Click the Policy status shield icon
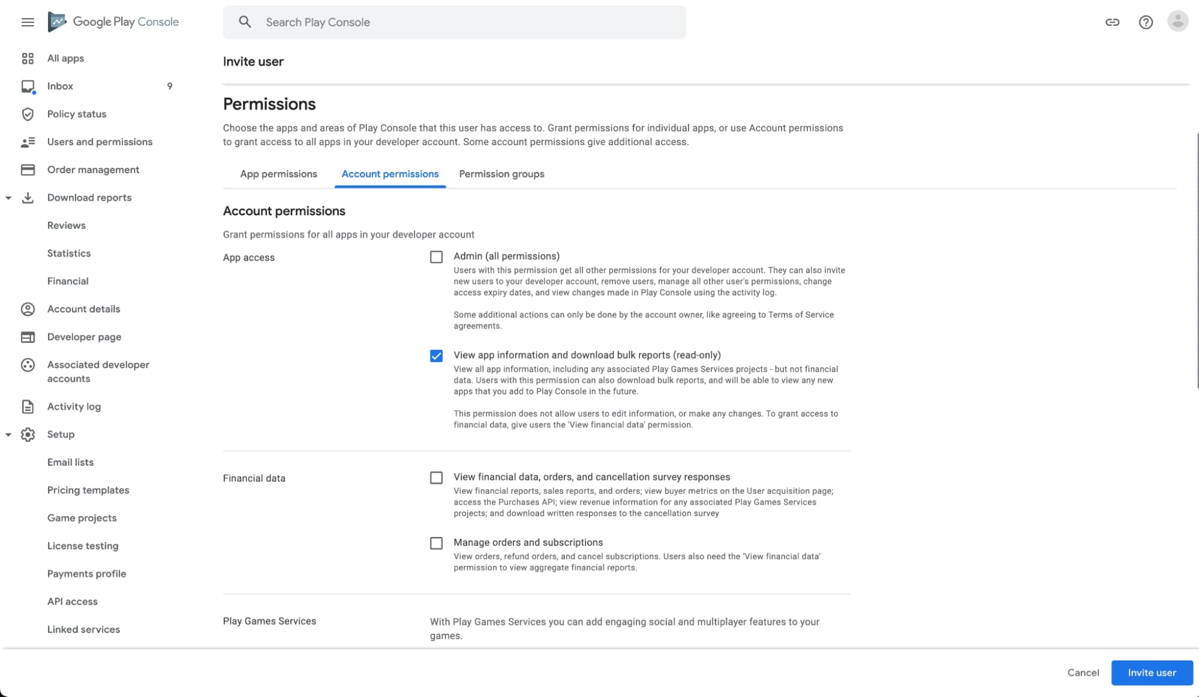This screenshot has width=1199, height=697. (28, 114)
